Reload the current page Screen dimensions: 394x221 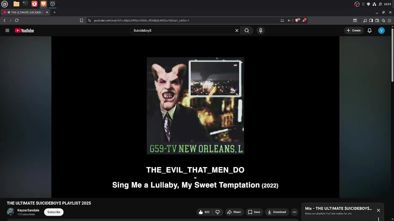(x=17, y=20)
